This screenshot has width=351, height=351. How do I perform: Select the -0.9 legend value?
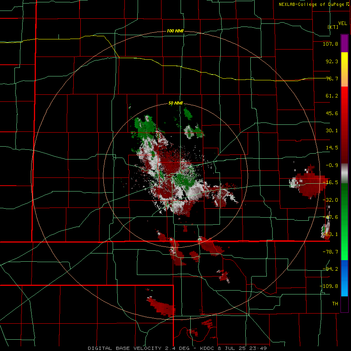point(332,165)
